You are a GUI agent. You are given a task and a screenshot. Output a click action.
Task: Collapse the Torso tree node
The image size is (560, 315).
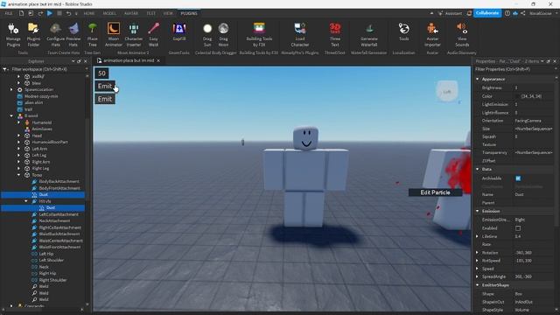click(x=19, y=175)
